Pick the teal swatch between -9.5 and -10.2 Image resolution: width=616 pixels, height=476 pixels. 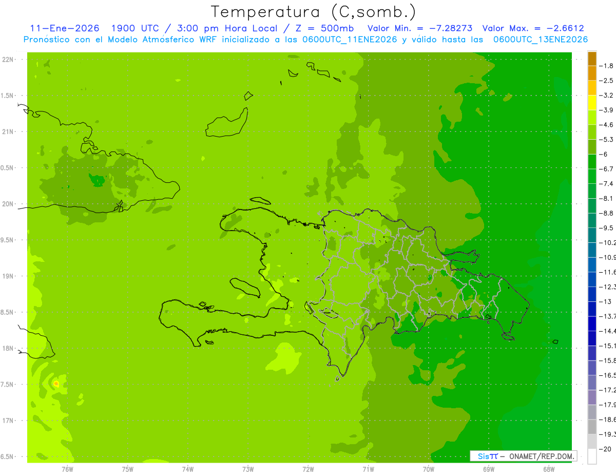click(592, 235)
